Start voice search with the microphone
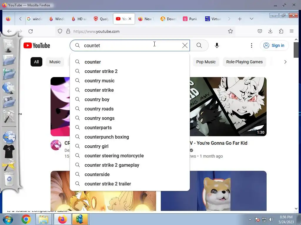 tap(217, 45)
